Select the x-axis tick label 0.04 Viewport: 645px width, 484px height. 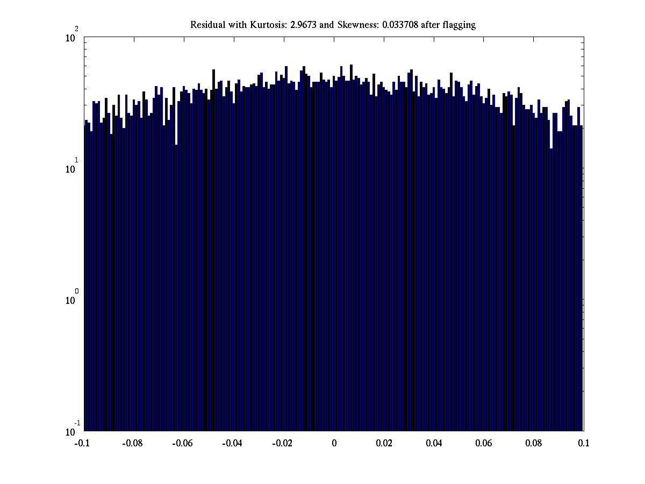(x=434, y=444)
